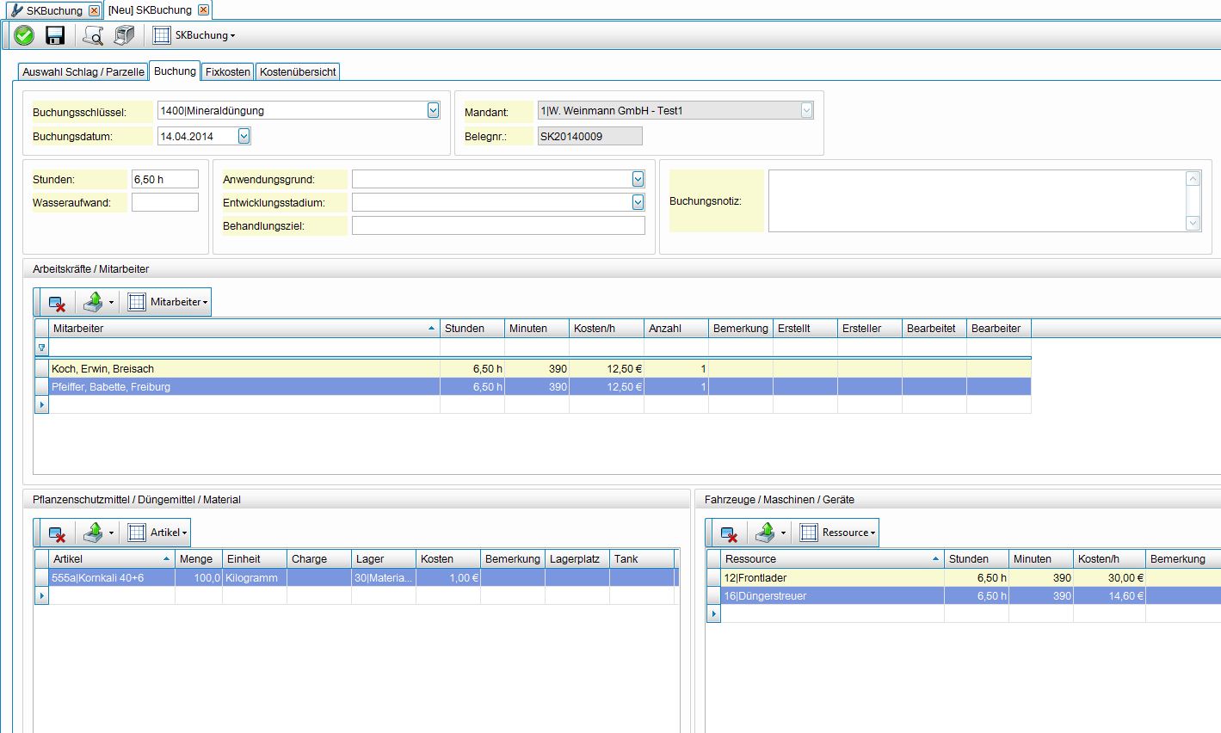The width and height of the screenshot is (1221, 733).
Task: Open export options arrow in Artikel toolbar
Action: [x=111, y=533]
